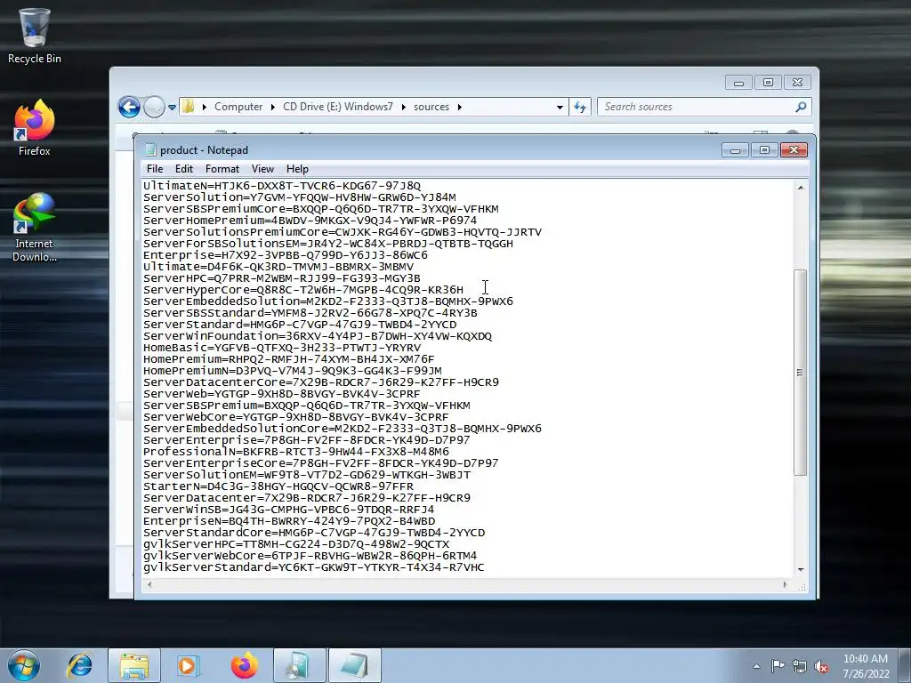Switch to Windows Explorer taskbar button
Viewport: 911px width, 683px height.
[134, 665]
